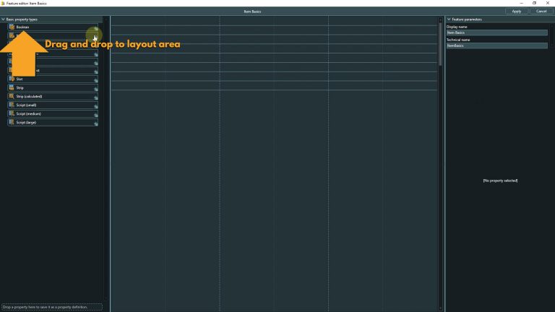Select the Strip property type icon
Viewport: 555px width, 312px height.
coord(12,87)
